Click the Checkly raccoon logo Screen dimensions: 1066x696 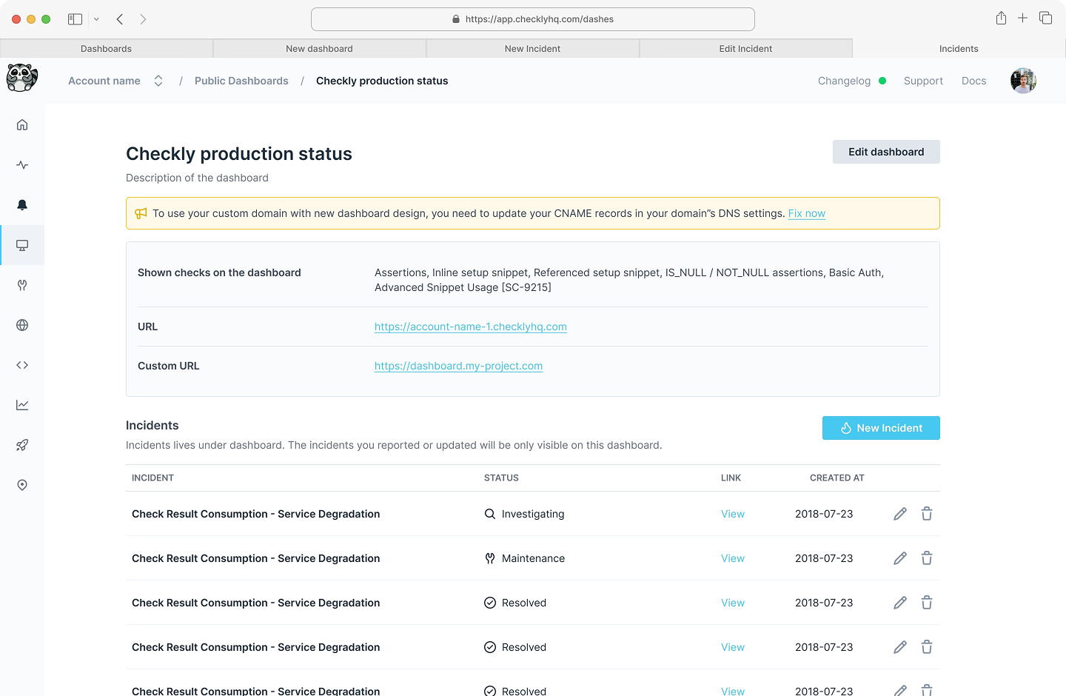[22, 78]
